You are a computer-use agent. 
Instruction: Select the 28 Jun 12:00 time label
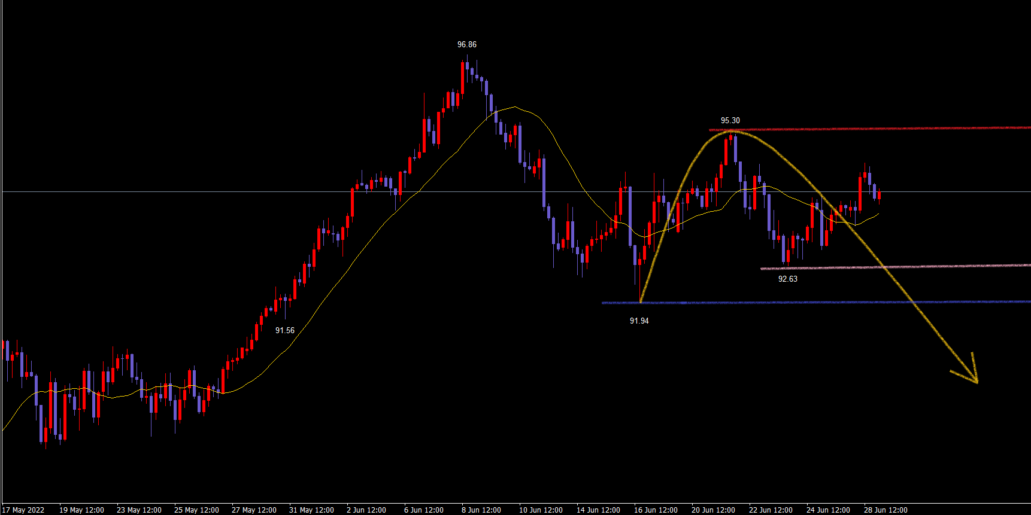[886, 510]
